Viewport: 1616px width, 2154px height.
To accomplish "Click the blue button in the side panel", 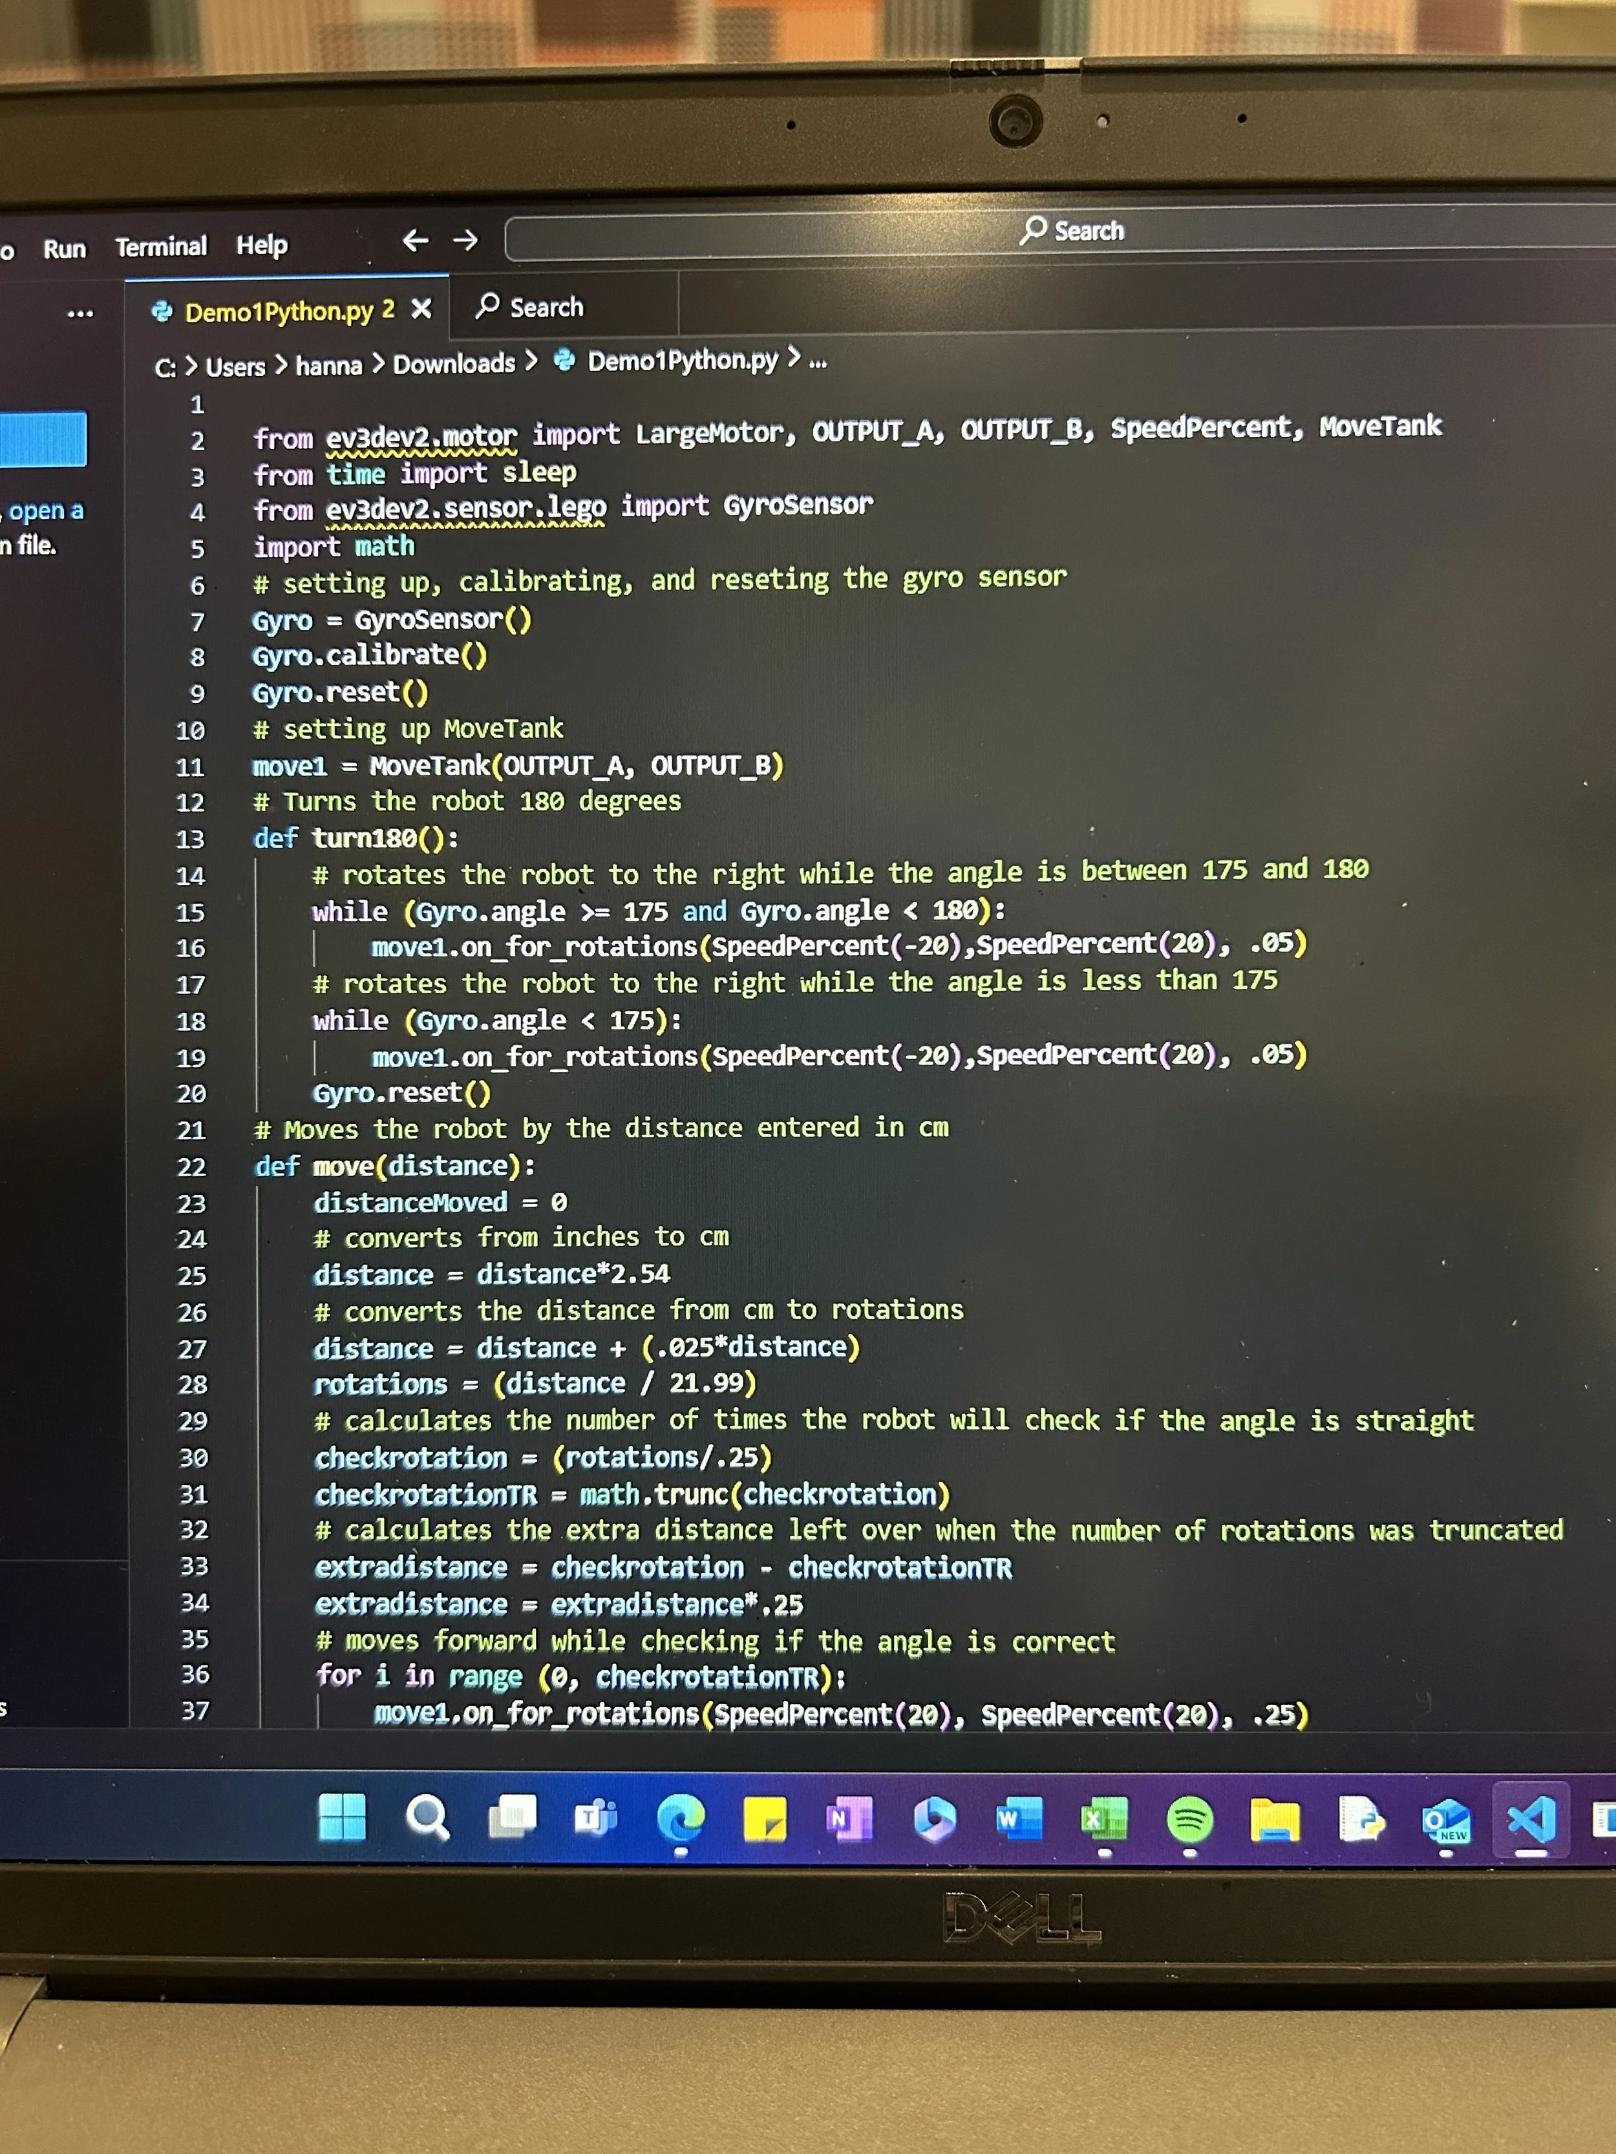I will 43,439.
